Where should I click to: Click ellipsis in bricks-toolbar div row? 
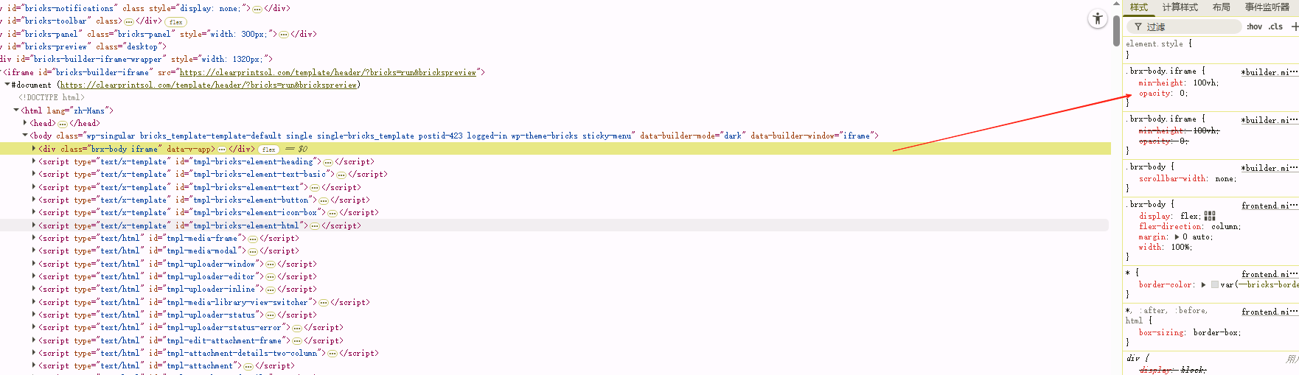pyautogui.click(x=129, y=21)
